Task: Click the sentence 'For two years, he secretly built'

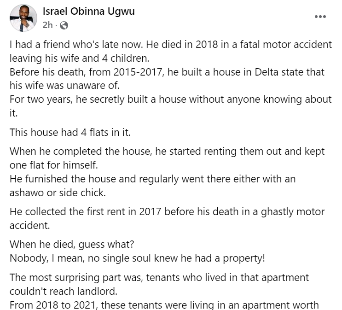Action: pyautogui.click(x=171, y=99)
